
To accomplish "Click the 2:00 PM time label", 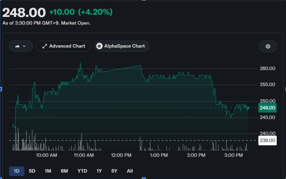I will pos(196,155).
